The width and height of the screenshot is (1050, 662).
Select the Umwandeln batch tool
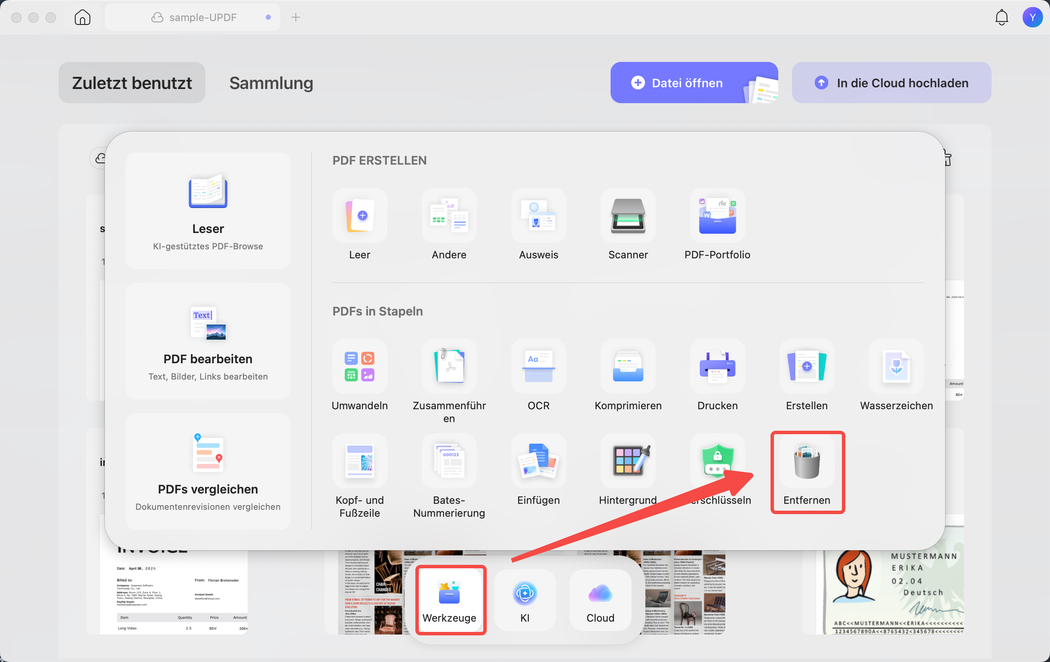[x=360, y=367]
